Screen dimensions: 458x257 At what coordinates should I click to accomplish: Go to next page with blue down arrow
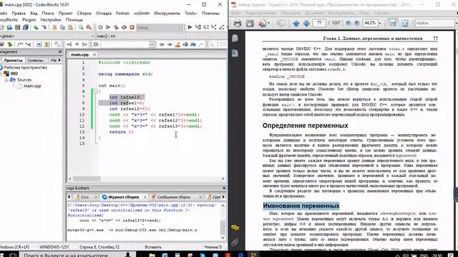[x=306, y=23]
